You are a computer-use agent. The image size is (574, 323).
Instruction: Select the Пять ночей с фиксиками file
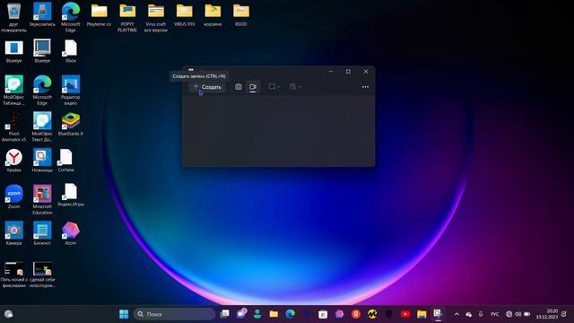coord(14,275)
